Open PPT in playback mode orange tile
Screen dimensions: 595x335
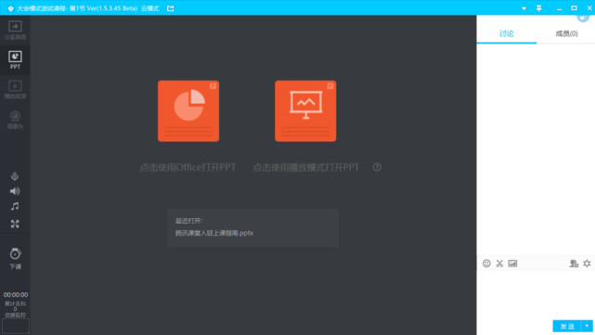pyautogui.click(x=305, y=110)
